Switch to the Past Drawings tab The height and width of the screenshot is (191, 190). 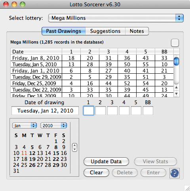63,31
